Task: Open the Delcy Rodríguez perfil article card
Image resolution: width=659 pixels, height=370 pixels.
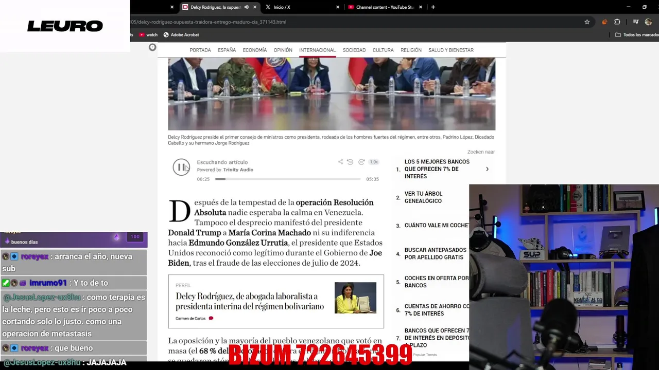Action: tap(276, 302)
